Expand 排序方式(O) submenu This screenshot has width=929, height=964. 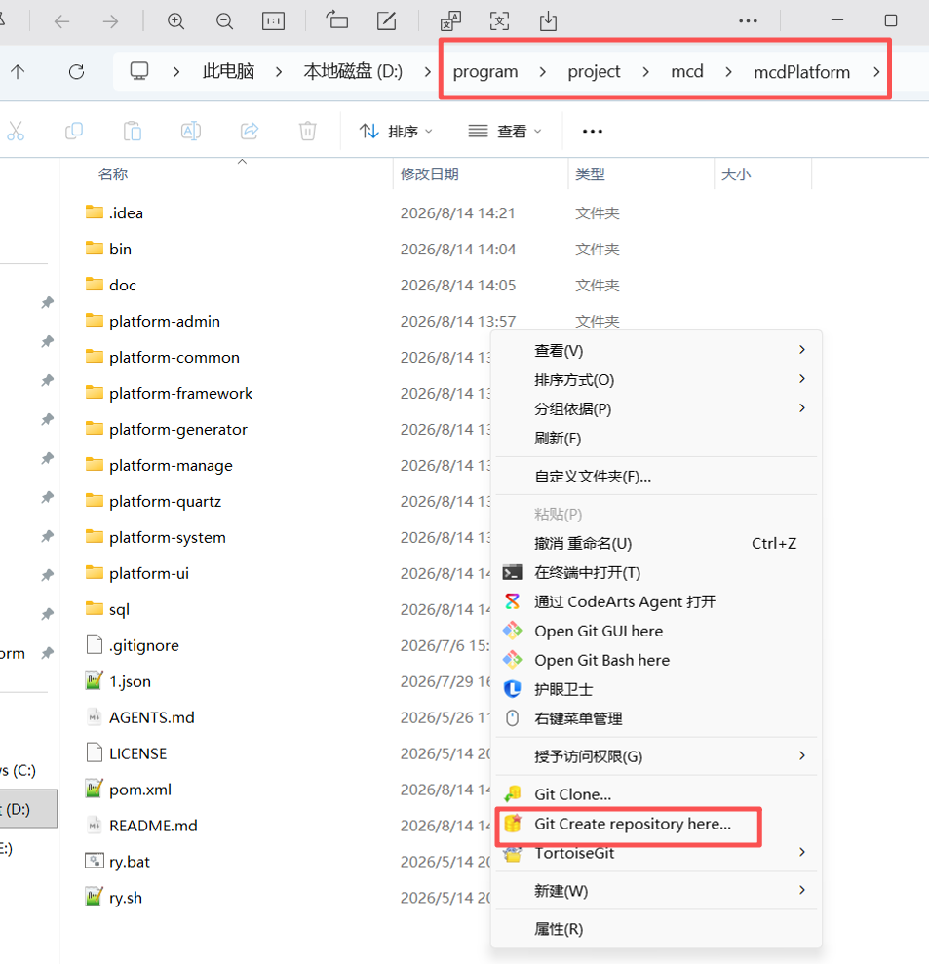801,379
